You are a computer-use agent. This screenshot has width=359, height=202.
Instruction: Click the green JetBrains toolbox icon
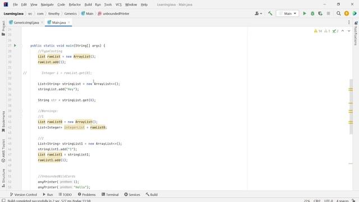point(355,13)
